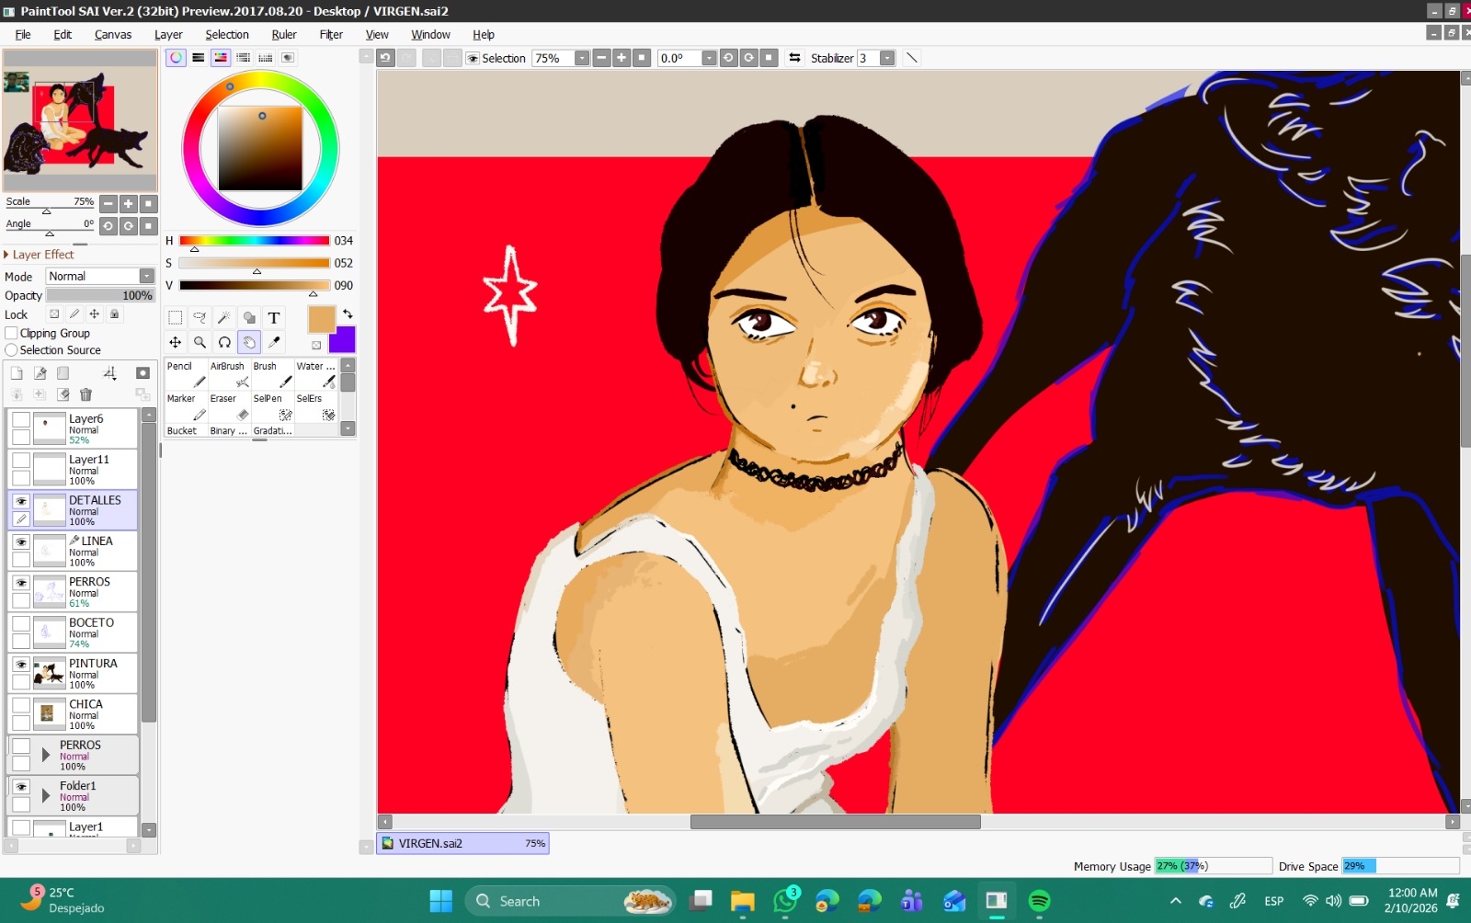Select the Move tool
Viewport: 1471px width, 923px height.
(x=175, y=342)
